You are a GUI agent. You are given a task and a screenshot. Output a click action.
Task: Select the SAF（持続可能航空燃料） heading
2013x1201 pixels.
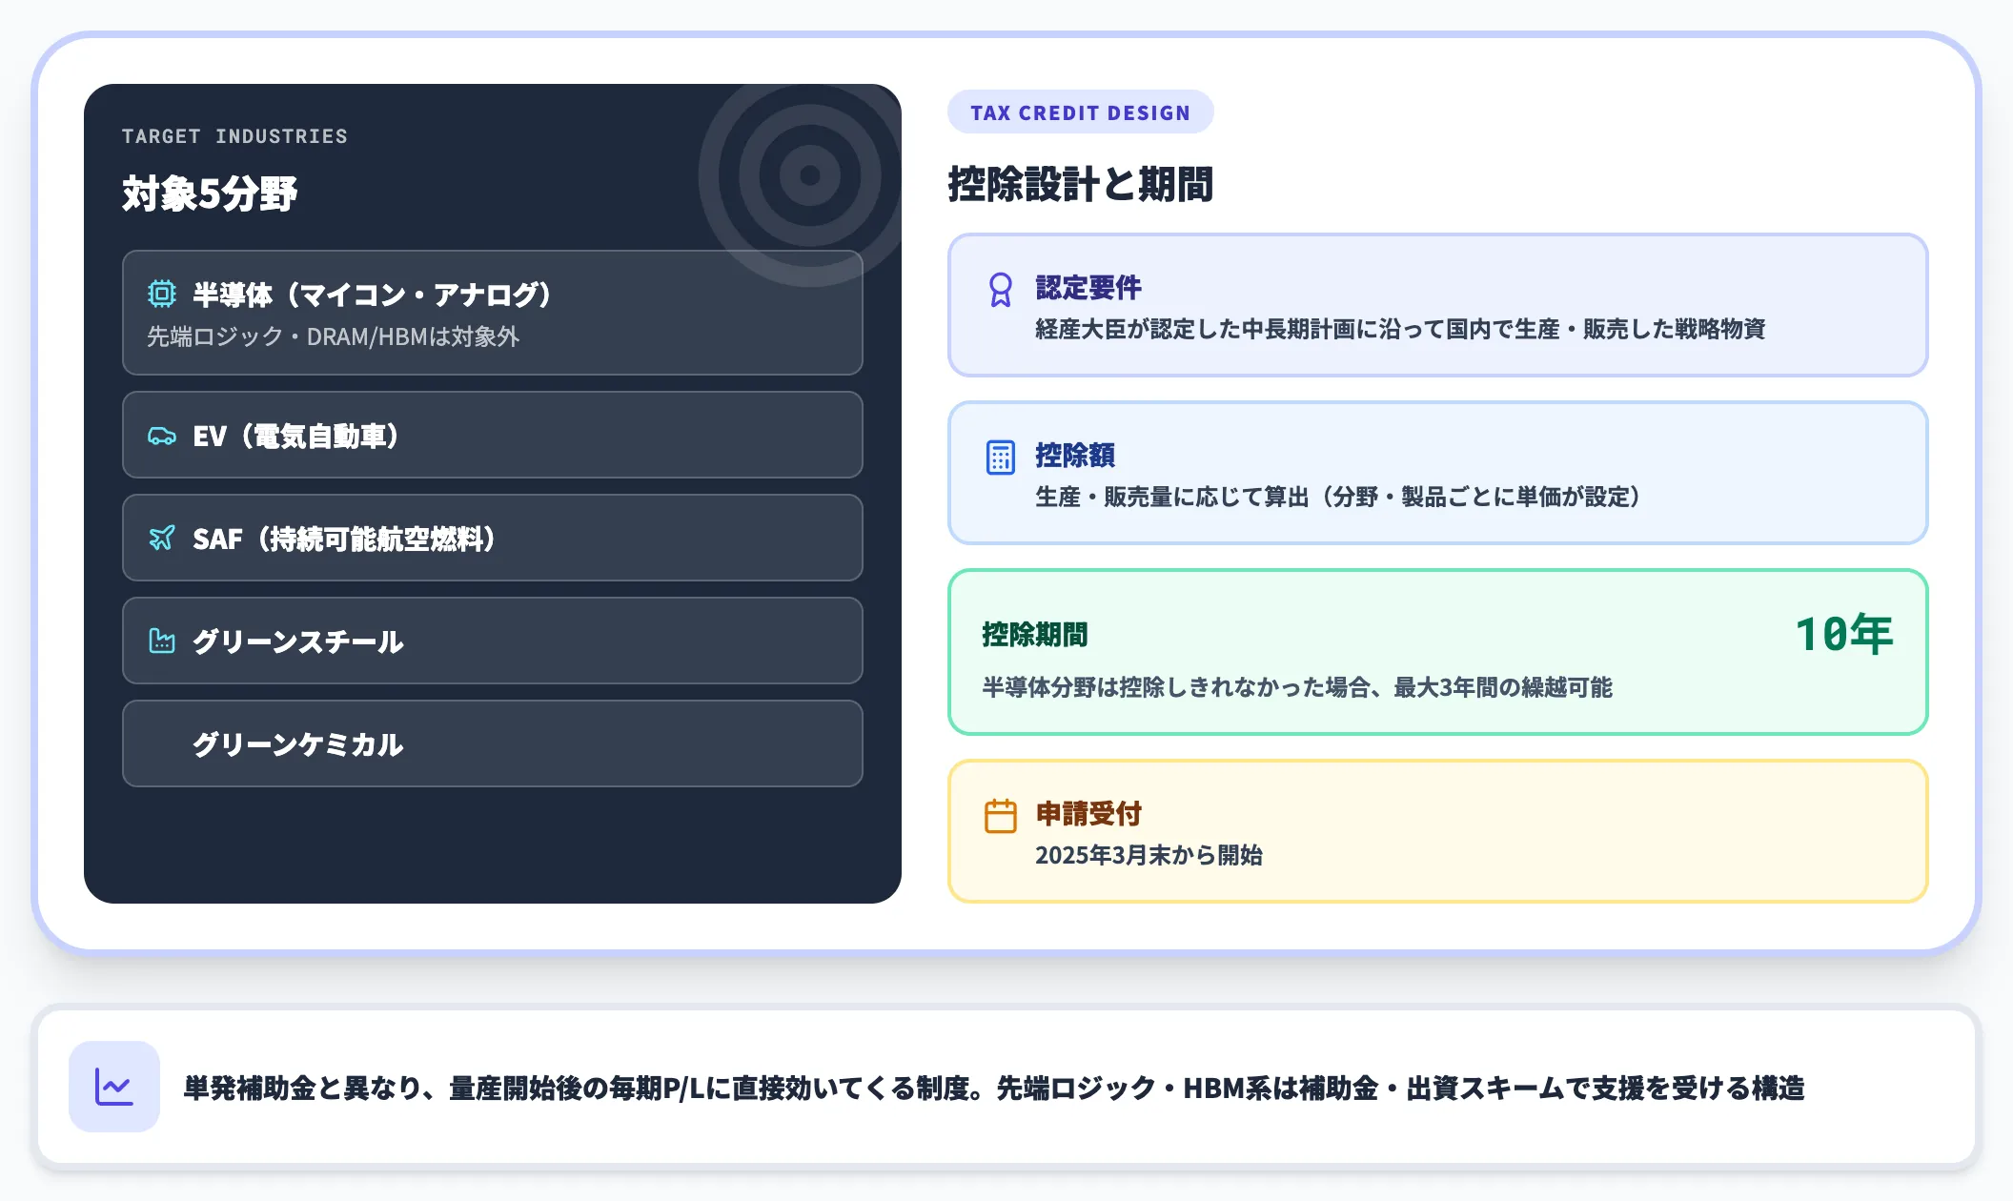345,539
